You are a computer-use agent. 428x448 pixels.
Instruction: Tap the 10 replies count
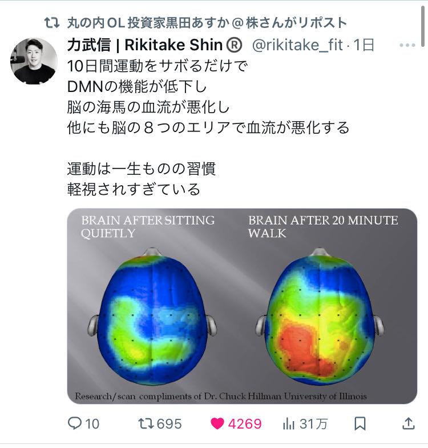pos(92,424)
